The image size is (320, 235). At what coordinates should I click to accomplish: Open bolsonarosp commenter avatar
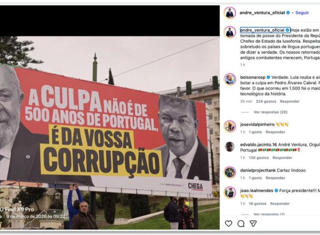click(x=230, y=79)
